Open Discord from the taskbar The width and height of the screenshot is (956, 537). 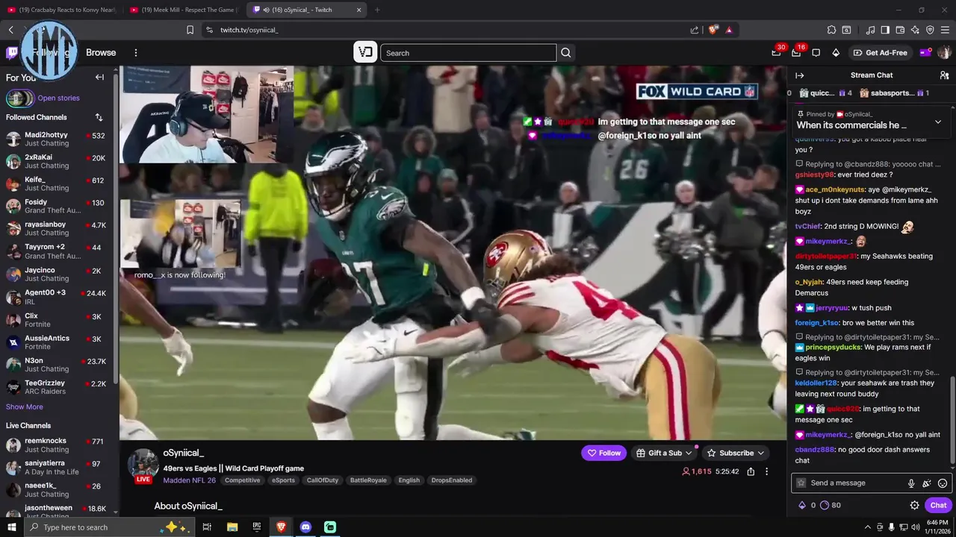tap(305, 527)
